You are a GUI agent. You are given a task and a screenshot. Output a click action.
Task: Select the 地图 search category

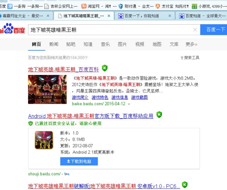tap(157, 44)
